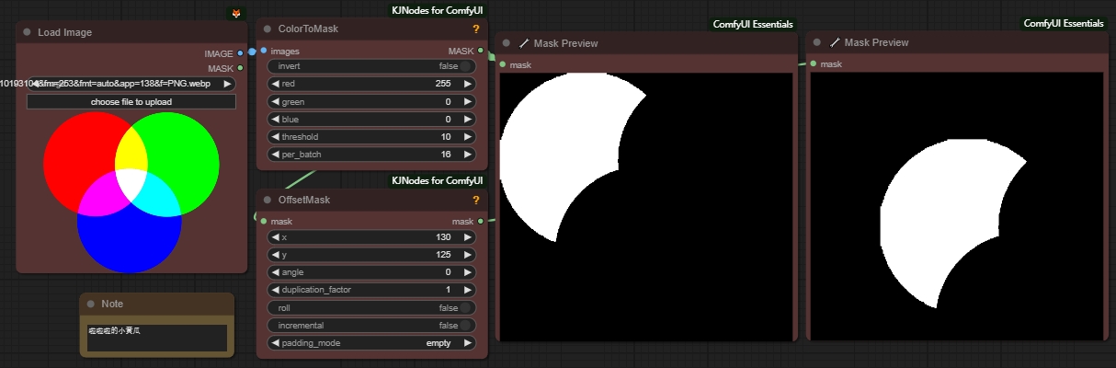Turn on the incremental toggle in OffsetMask
The height and width of the screenshot is (368, 1116).
(467, 325)
